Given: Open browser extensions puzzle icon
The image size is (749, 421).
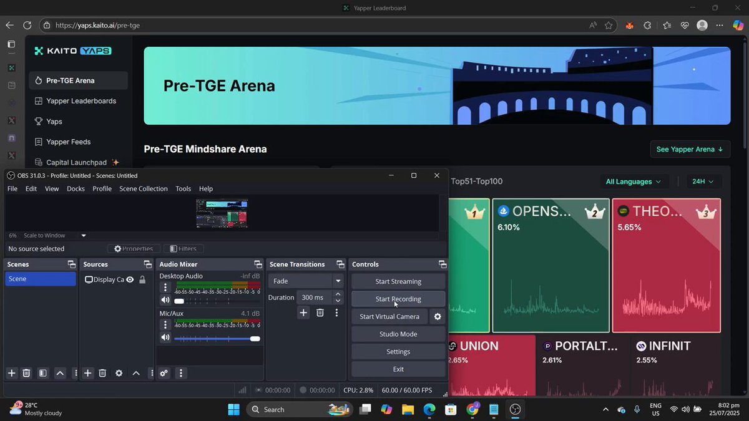Looking at the screenshot, I should pyautogui.click(x=647, y=26).
